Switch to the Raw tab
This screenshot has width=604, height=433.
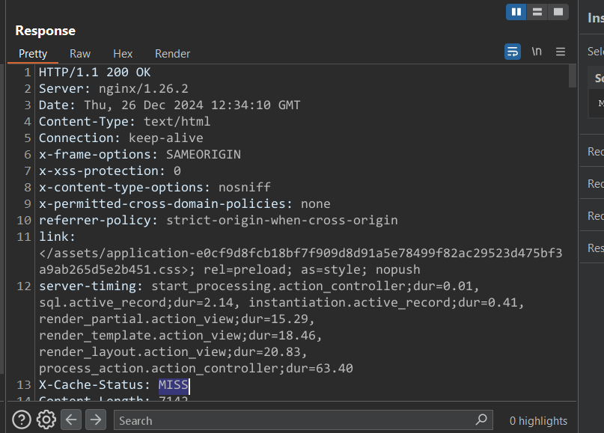pos(80,54)
